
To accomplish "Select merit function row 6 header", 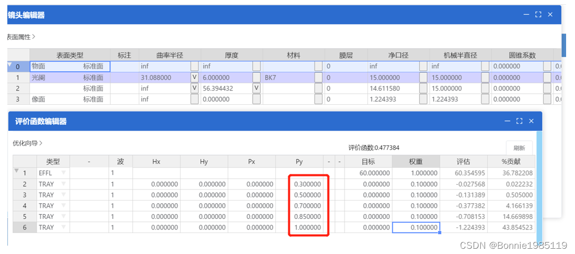I will [25, 227].
